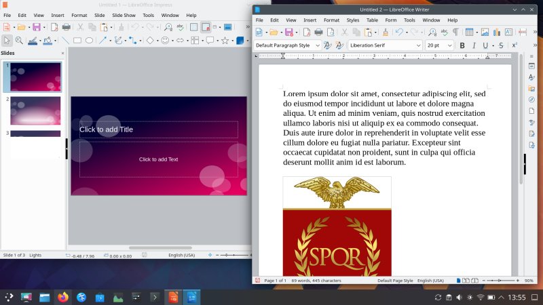Click the Undo arrow in Writer toolbar
543x305 pixels.
tap(399, 32)
